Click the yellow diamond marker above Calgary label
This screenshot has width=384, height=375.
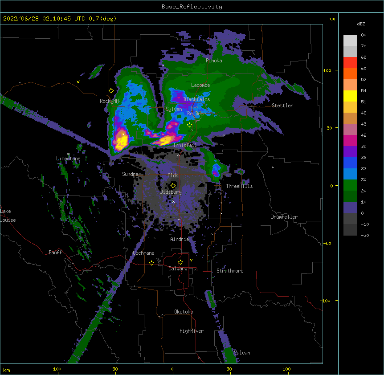pyautogui.click(x=181, y=262)
